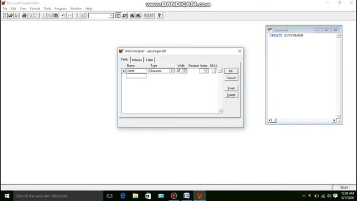Viewport: 357px width, 201px height.
Task: Open the Program menu
Action: [x=61, y=9]
